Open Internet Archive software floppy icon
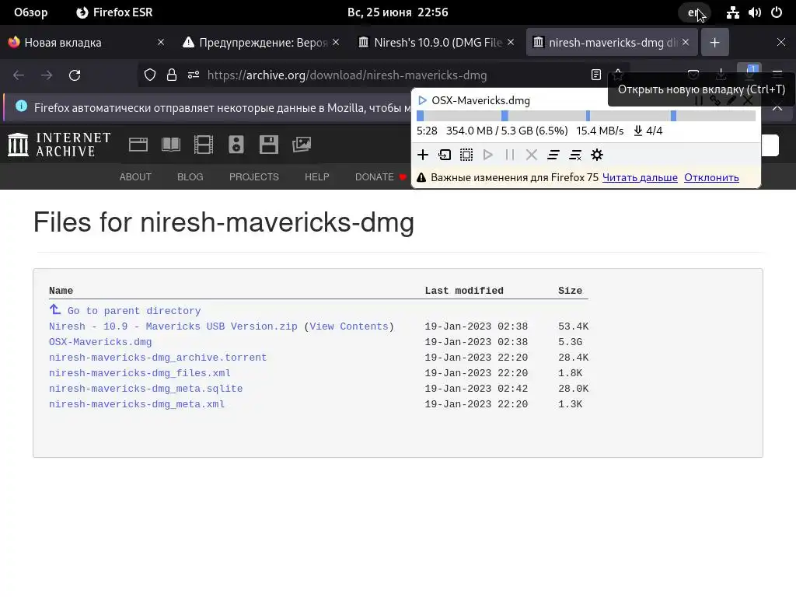 [x=268, y=145]
